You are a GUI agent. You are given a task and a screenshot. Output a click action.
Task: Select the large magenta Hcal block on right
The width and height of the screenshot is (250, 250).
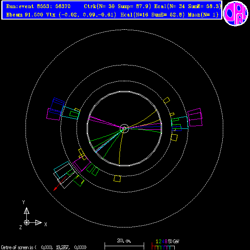coord(195,117)
